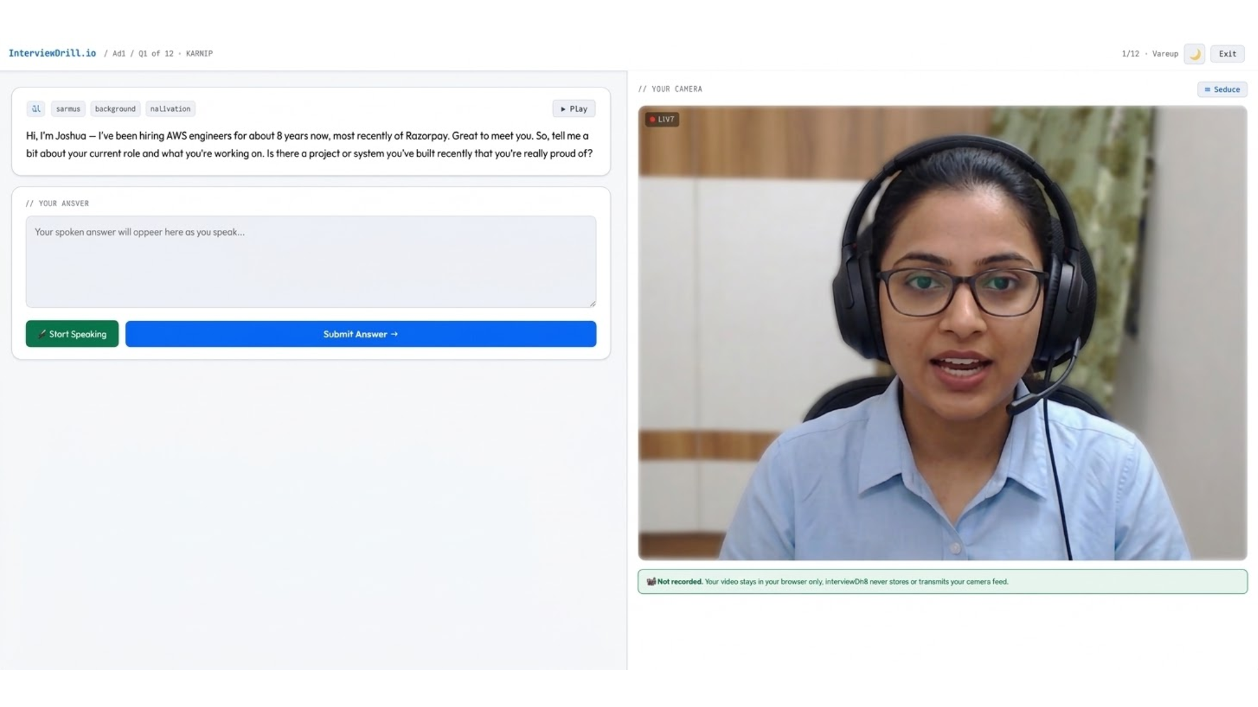1258x707 pixels.
Task: Select the background tag
Action: tap(115, 109)
